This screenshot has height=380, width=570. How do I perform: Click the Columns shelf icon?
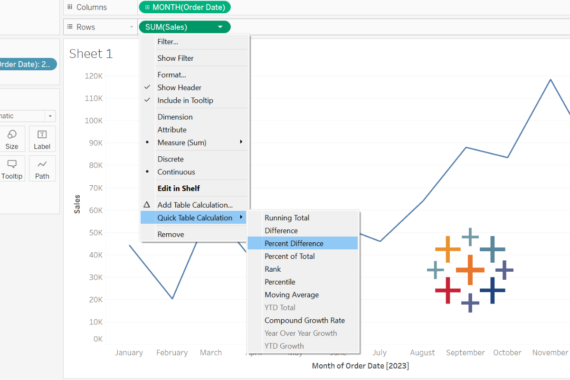[x=70, y=7]
